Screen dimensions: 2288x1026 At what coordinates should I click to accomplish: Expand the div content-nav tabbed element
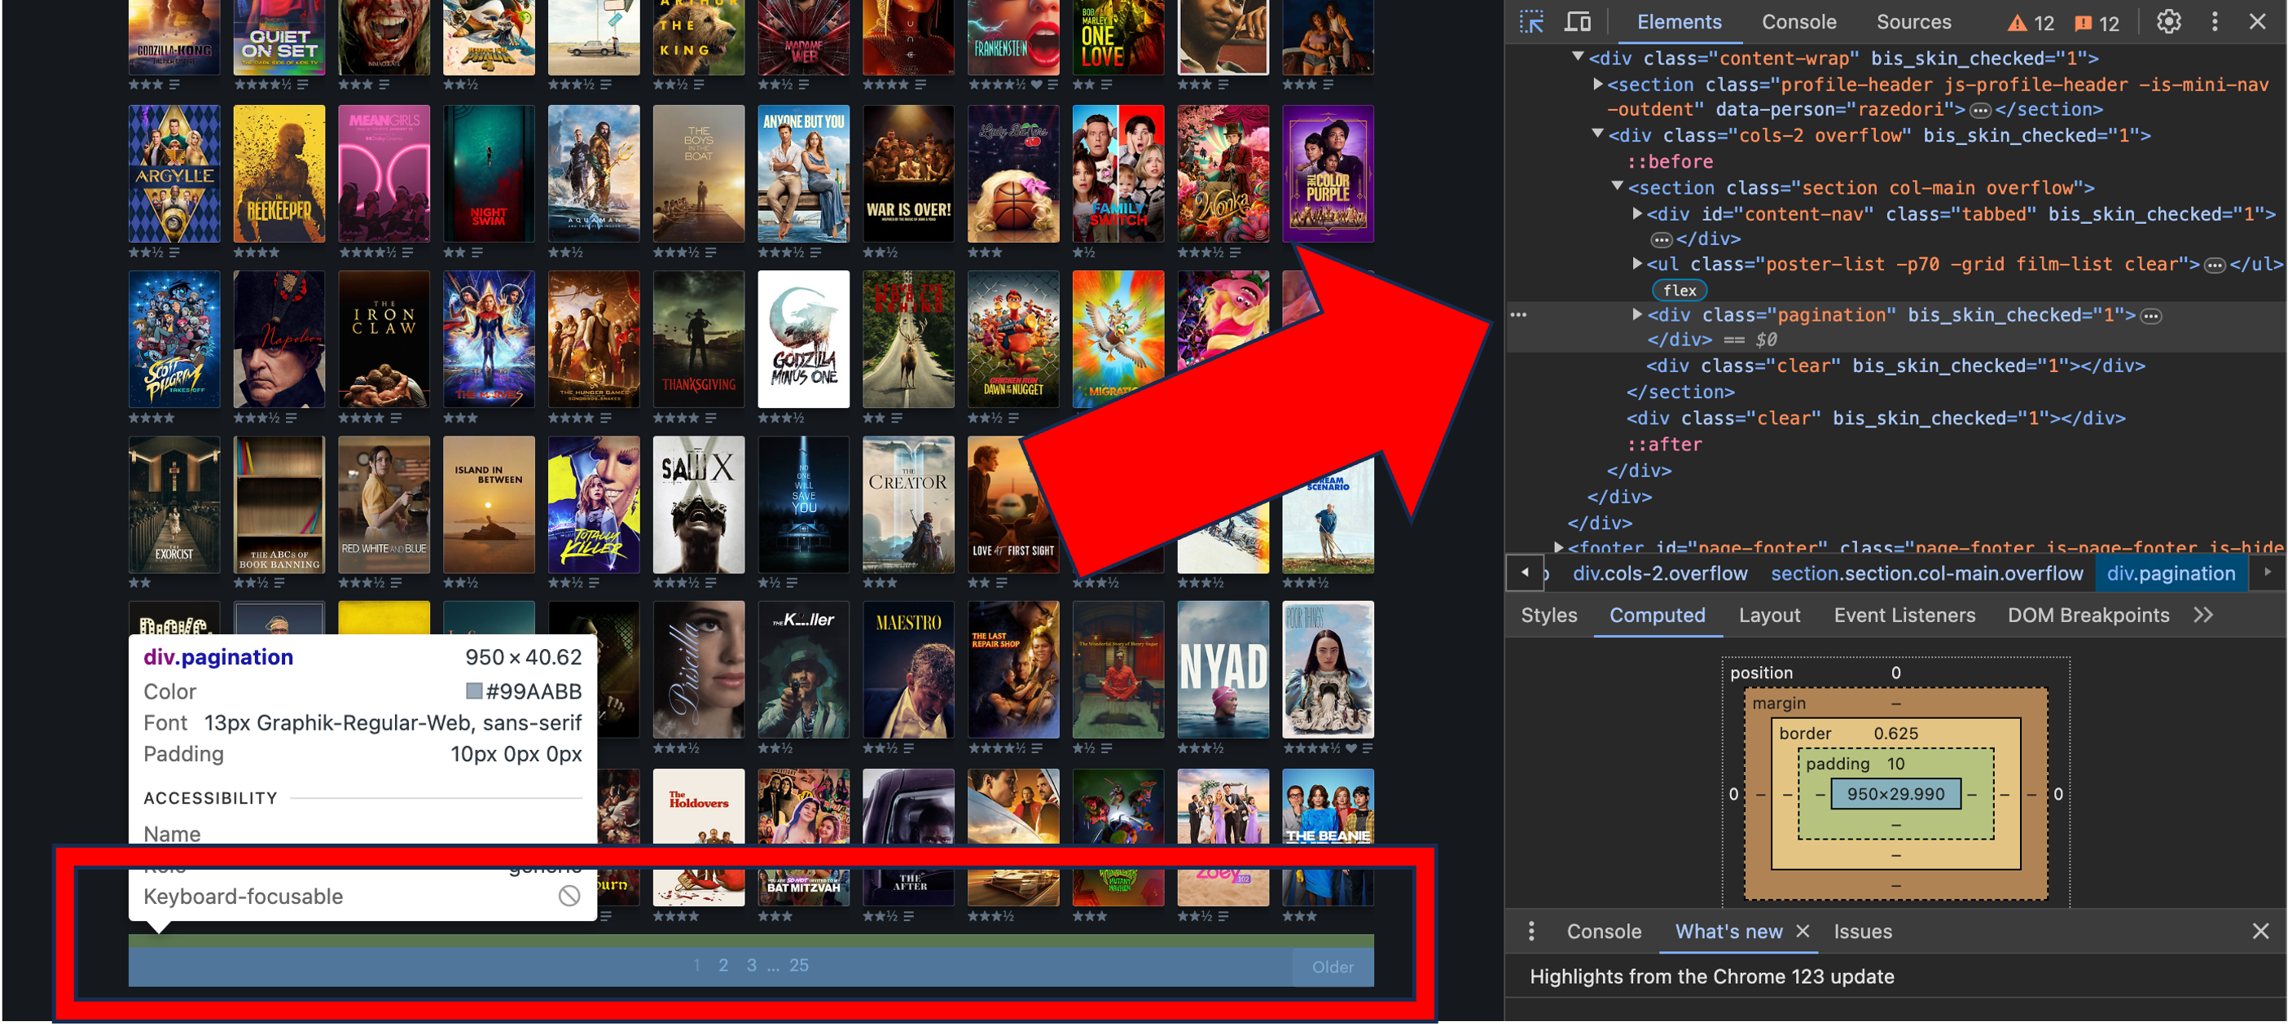1637,213
